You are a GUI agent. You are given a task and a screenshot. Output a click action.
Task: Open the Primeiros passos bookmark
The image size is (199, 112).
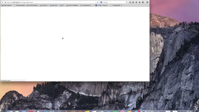(19, 5)
